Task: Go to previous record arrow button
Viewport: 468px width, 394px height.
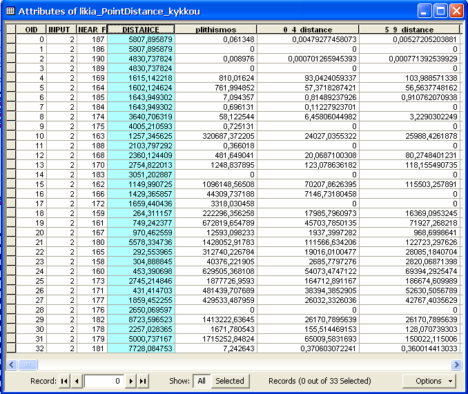Action: pyautogui.click(x=77, y=381)
